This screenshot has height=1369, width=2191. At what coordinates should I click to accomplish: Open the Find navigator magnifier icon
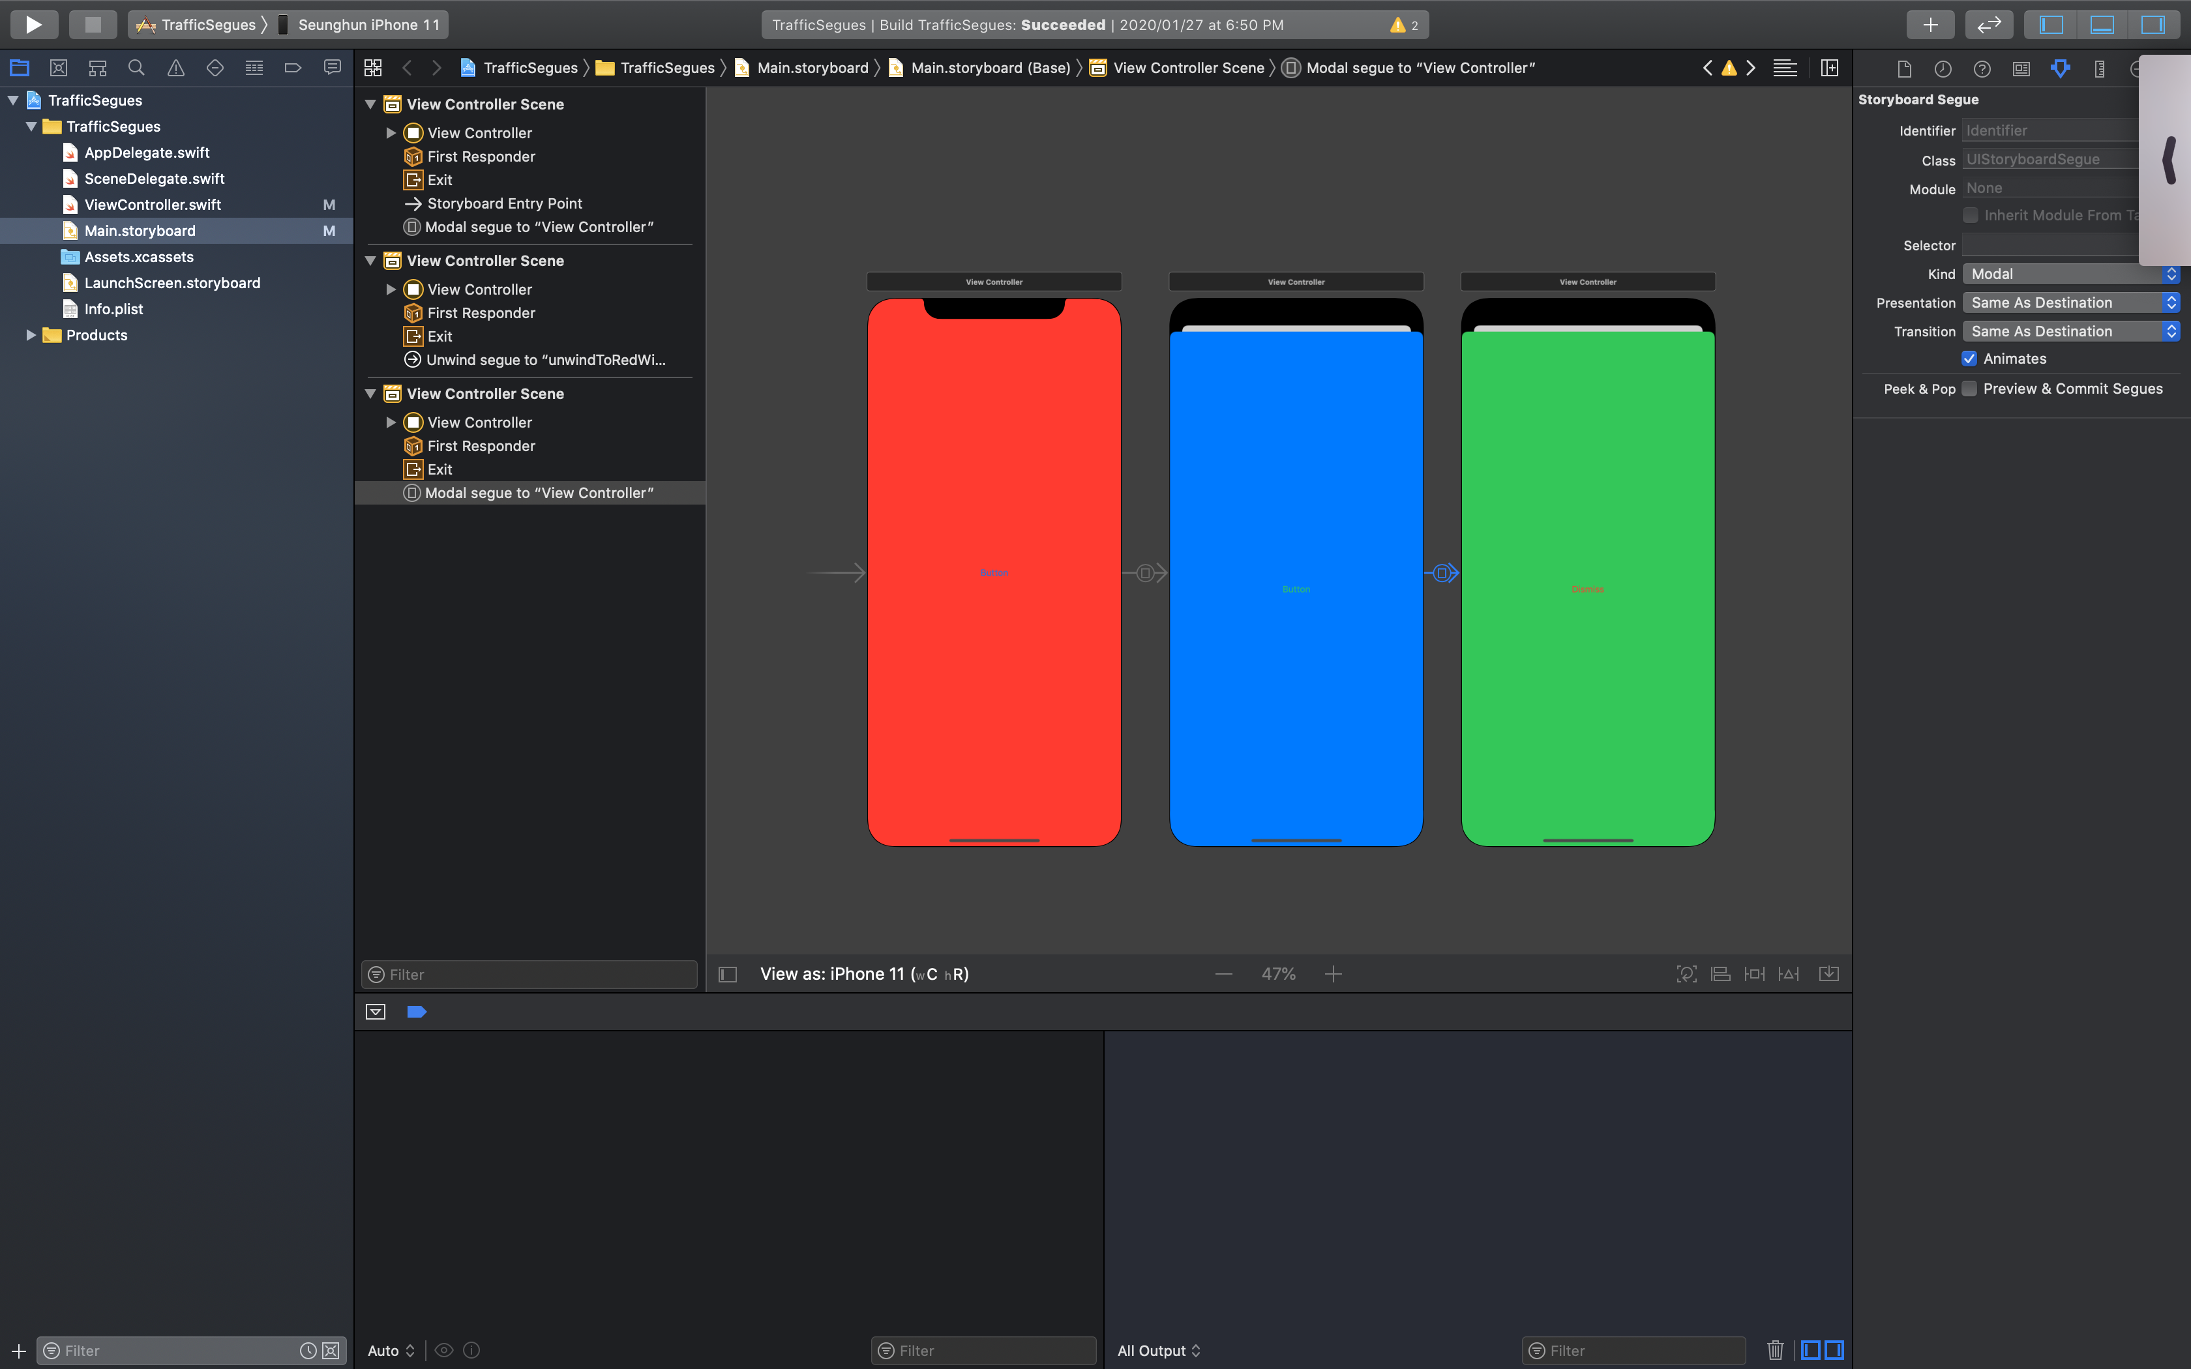(137, 68)
